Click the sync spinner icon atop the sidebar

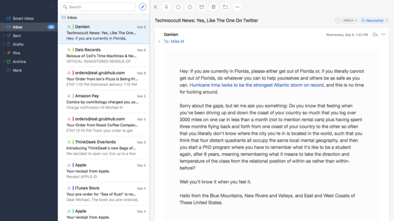(x=51, y=7)
